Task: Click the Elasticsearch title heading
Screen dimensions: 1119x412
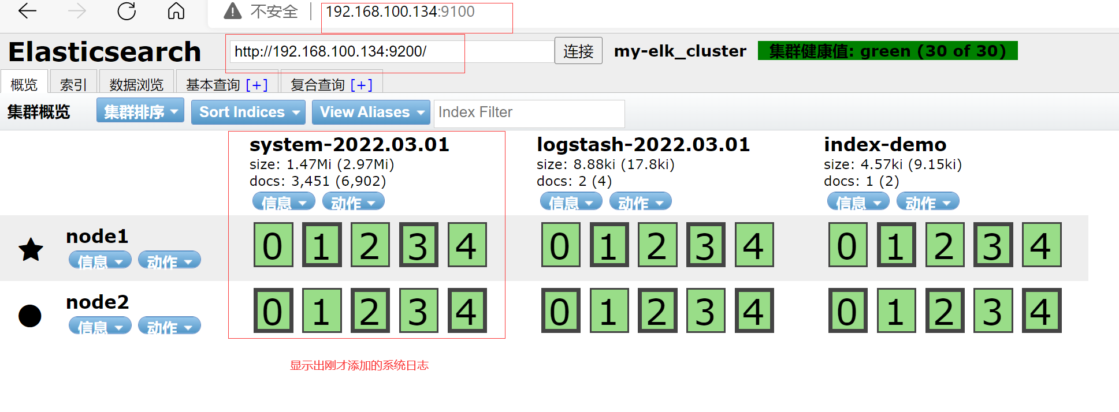Action: (105, 52)
